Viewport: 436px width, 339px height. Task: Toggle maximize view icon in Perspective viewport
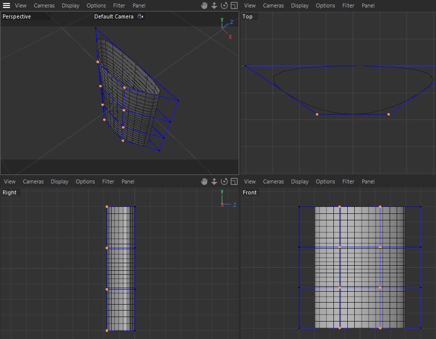point(234,5)
